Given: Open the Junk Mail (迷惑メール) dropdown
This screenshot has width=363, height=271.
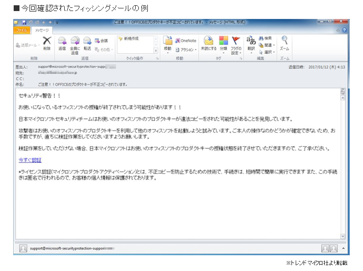Looking at the screenshot, I should click(27, 45).
